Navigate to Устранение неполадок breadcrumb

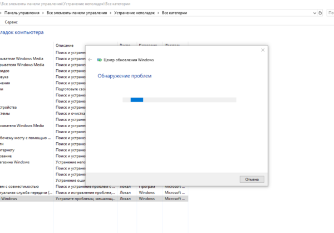tap(134, 13)
